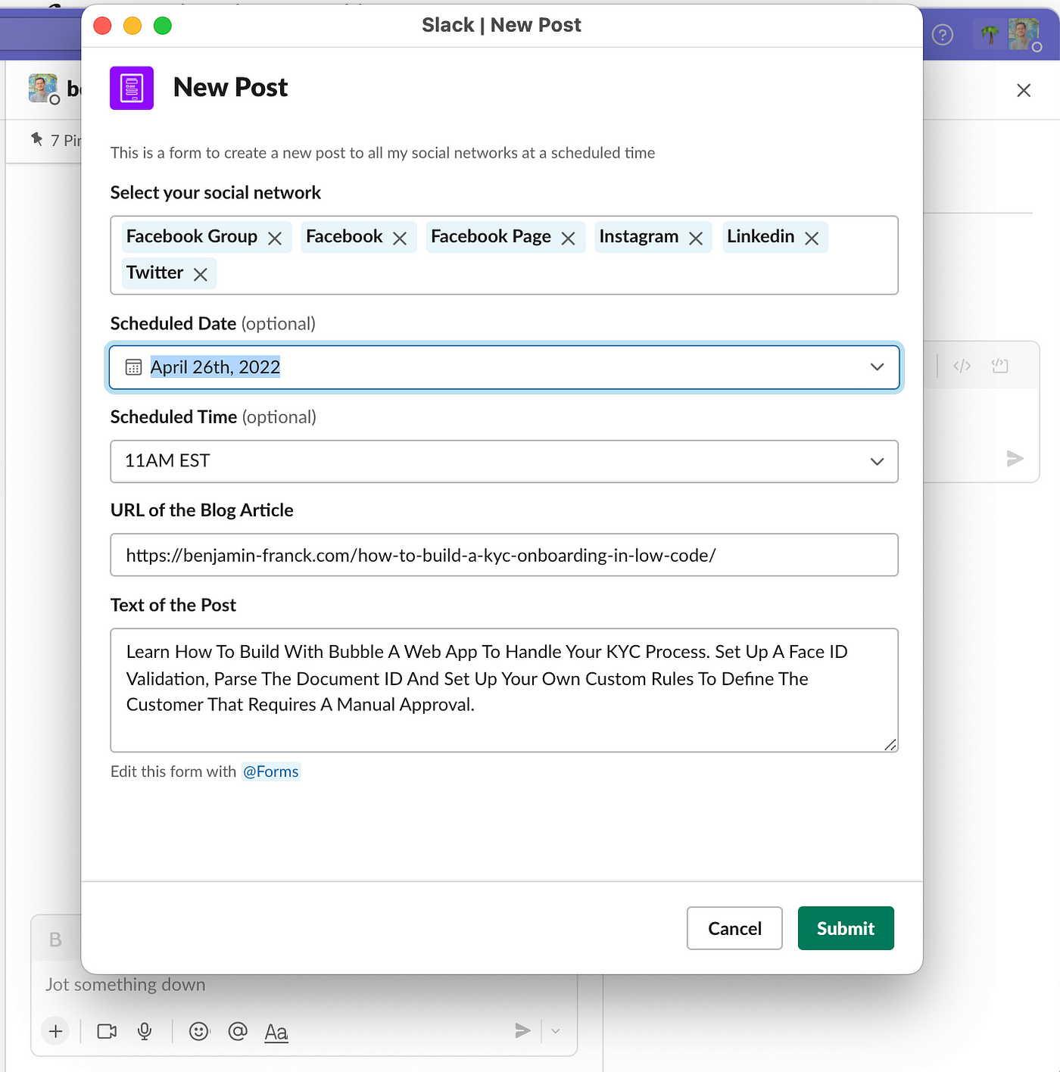
Task: Open the @Forms mention link
Action: (x=271, y=771)
